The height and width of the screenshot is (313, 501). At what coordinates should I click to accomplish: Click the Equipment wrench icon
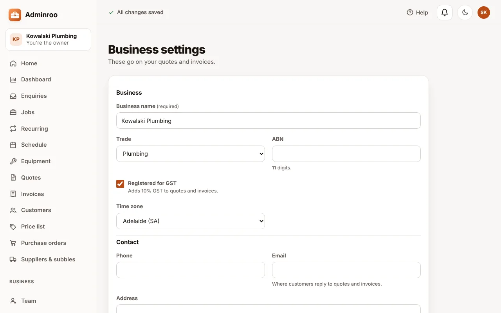[13, 161]
